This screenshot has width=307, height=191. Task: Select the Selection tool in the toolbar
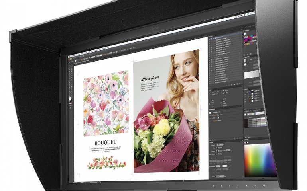69,67
